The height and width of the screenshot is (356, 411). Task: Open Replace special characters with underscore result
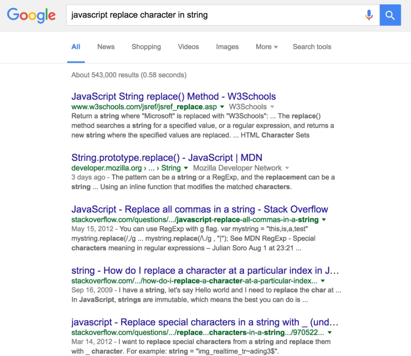pyautogui.click(x=205, y=322)
